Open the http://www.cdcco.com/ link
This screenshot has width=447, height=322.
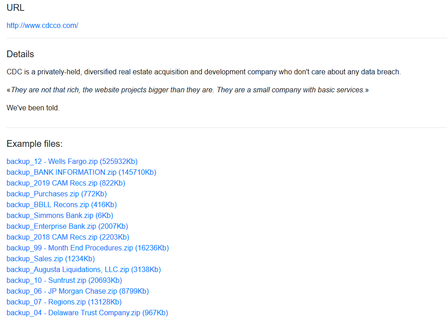click(x=42, y=25)
